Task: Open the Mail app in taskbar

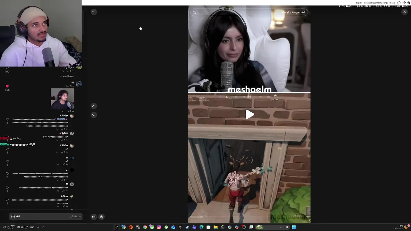Action: pyautogui.click(x=173, y=227)
